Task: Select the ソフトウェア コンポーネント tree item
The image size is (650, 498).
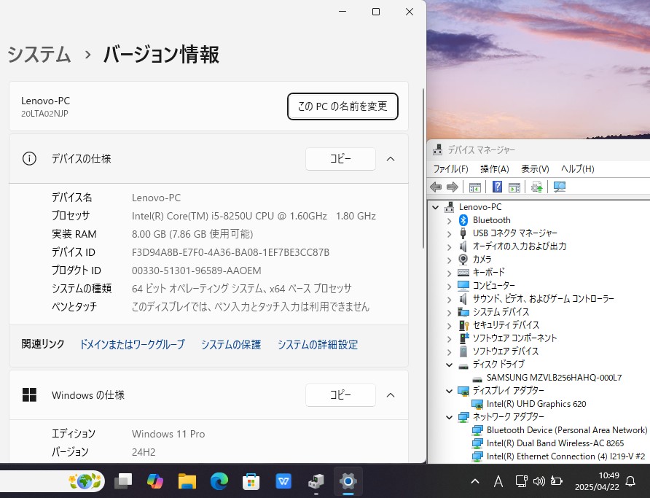Action: (x=514, y=338)
